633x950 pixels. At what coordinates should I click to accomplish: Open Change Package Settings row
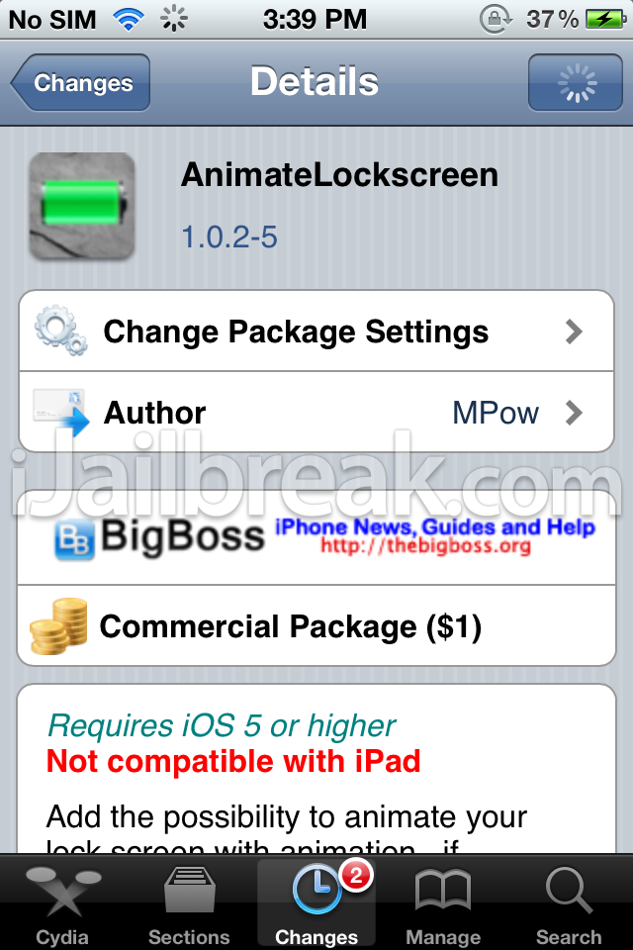[x=316, y=331]
